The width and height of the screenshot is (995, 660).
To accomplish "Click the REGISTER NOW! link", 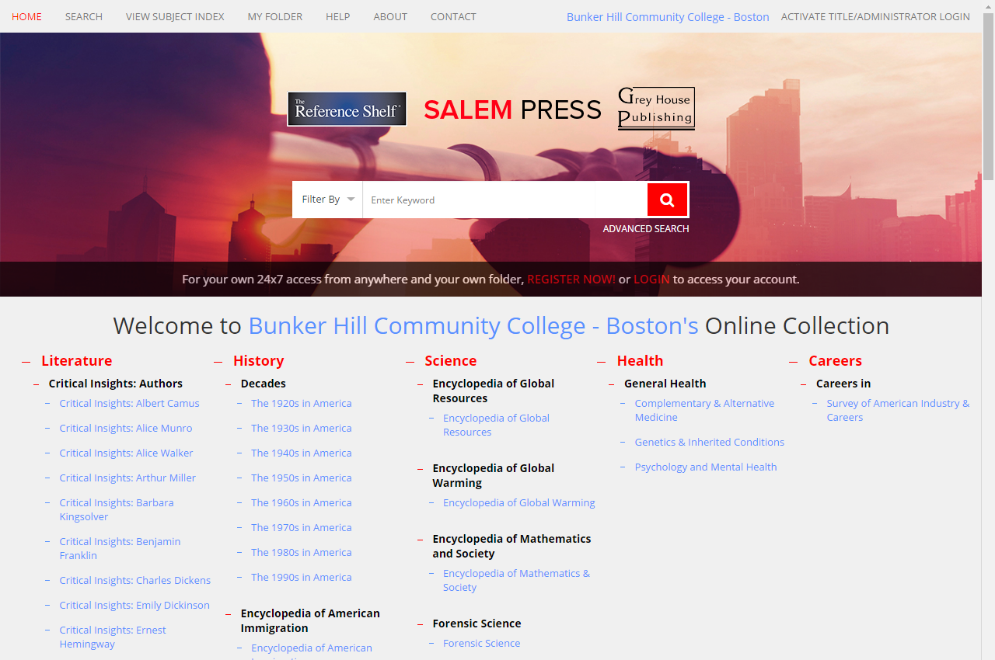I will (571, 280).
